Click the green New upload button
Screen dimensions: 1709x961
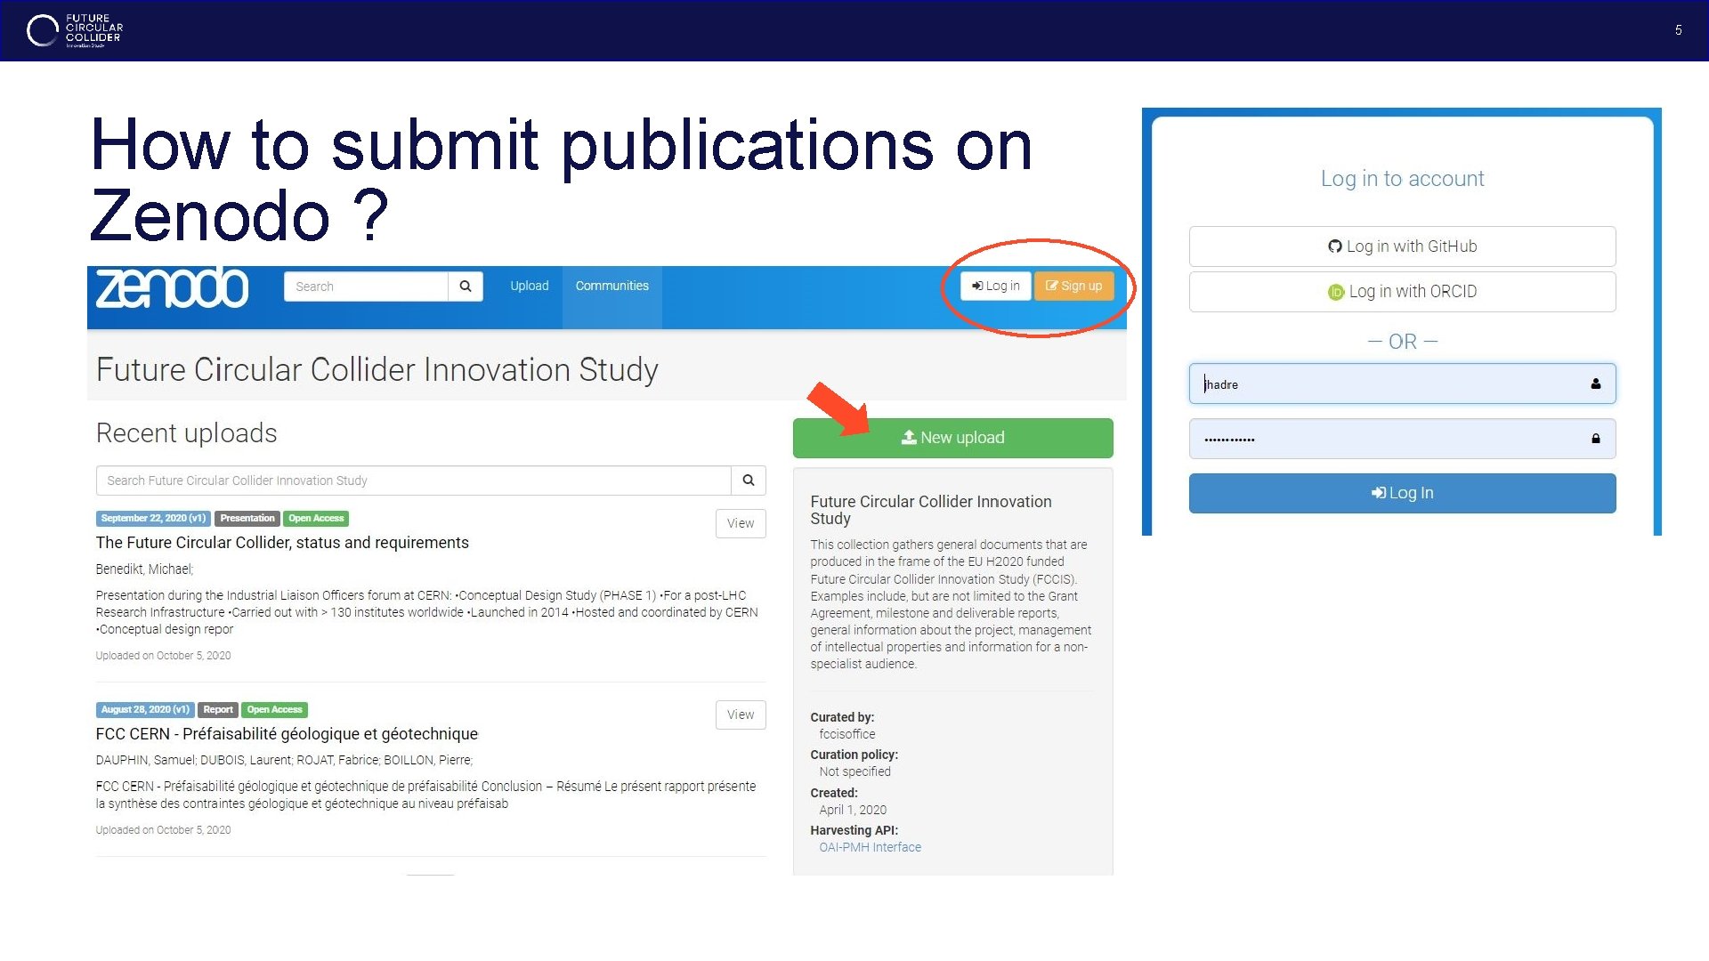(x=952, y=438)
